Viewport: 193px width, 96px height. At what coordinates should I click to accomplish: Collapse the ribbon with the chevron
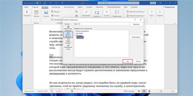[x=175, y=23]
